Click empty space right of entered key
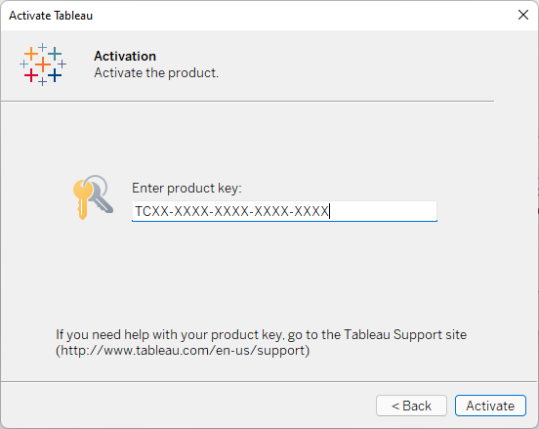Image resolution: width=539 pixels, height=429 pixels. [x=384, y=211]
